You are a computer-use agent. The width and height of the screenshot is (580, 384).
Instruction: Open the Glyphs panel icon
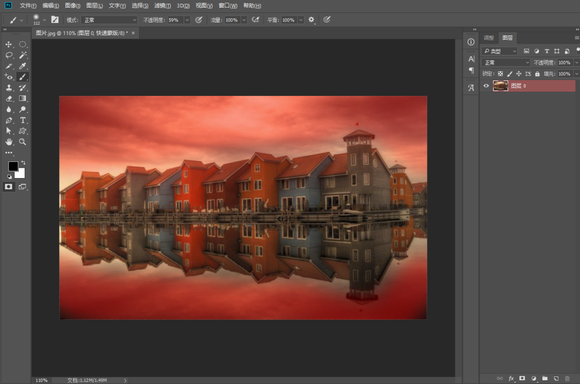(471, 88)
